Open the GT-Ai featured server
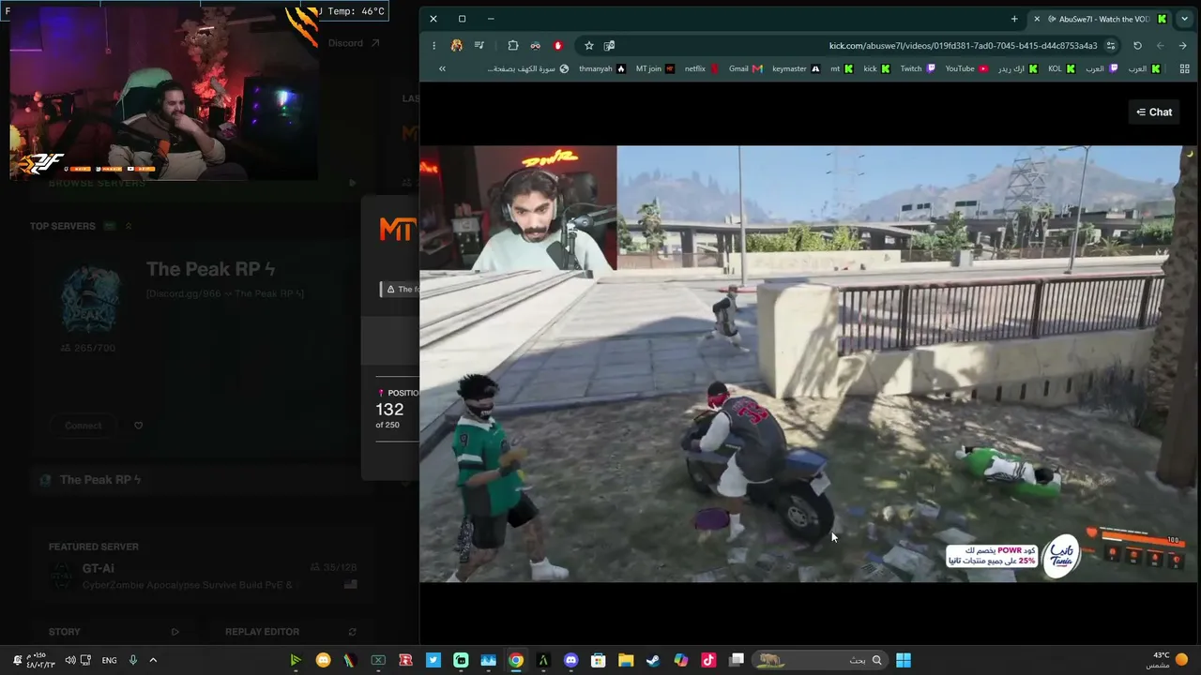 [202, 576]
